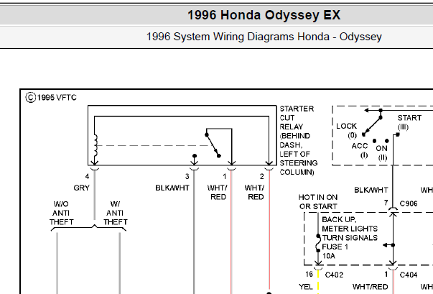Image resolution: width=433 pixels, height=294 pixels.
Task: Click the 'C404' connector label
Action: pyautogui.click(x=409, y=275)
